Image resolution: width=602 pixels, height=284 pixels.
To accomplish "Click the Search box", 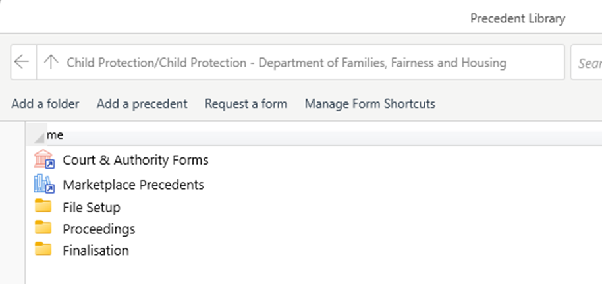I will 588,63.
